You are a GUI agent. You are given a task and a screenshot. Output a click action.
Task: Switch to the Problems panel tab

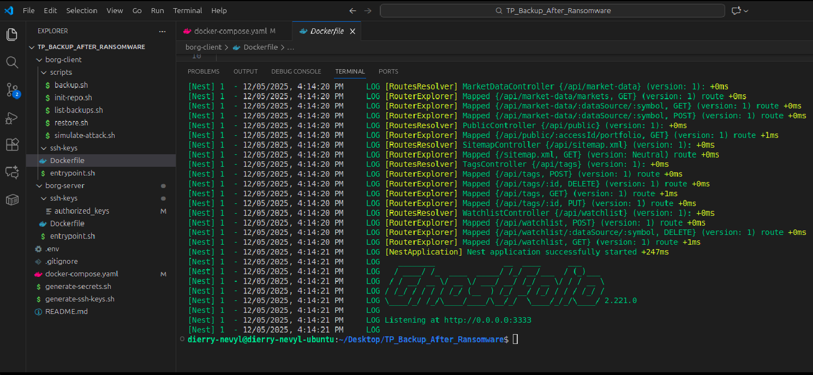(203, 71)
